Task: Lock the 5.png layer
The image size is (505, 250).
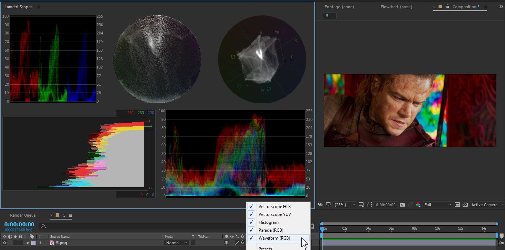Action: 20,243
